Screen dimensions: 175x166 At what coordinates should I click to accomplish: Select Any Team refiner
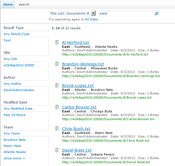(x=12, y=133)
